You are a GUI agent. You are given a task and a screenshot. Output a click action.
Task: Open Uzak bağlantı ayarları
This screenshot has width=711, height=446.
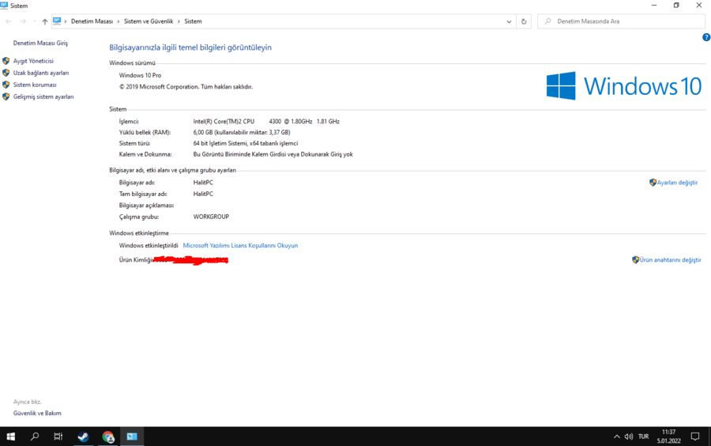coord(41,73)
